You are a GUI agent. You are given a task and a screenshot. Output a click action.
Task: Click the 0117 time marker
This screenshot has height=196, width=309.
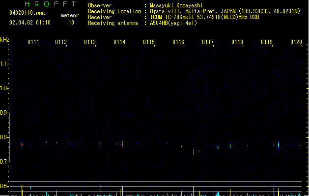[208, 42]
